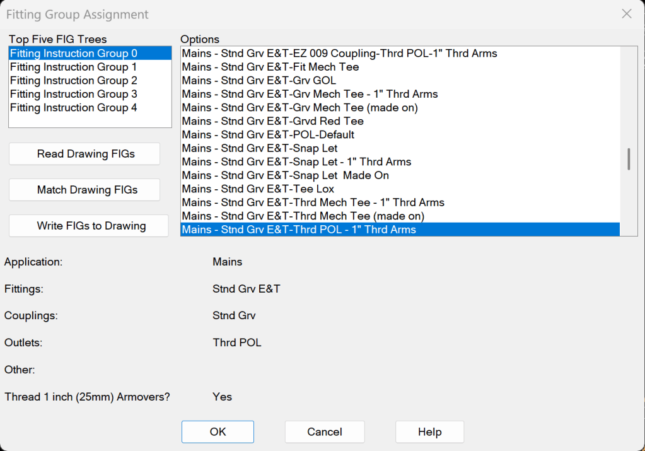Open Help for this dialog
645x451 pixels.
pos(429,431)
